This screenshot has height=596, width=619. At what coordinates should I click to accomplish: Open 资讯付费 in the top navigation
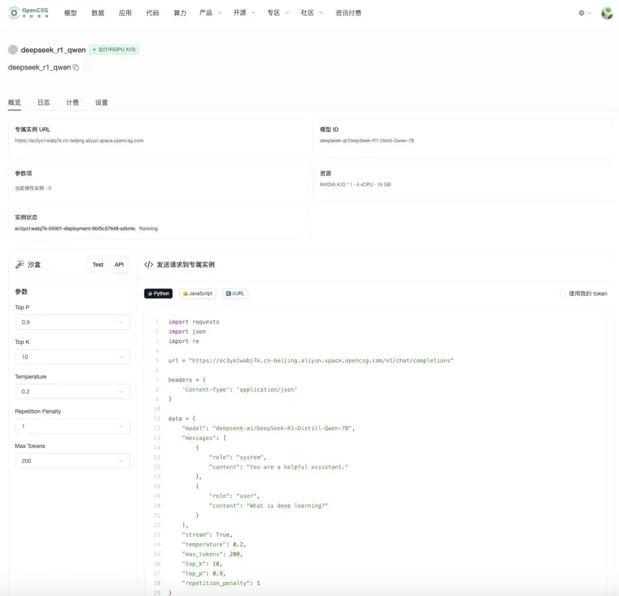pyautogui.click(x=348, y=13)
